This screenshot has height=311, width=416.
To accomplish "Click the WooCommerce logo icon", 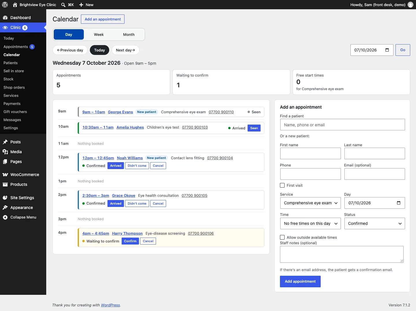I will click(x=5, y=175).
